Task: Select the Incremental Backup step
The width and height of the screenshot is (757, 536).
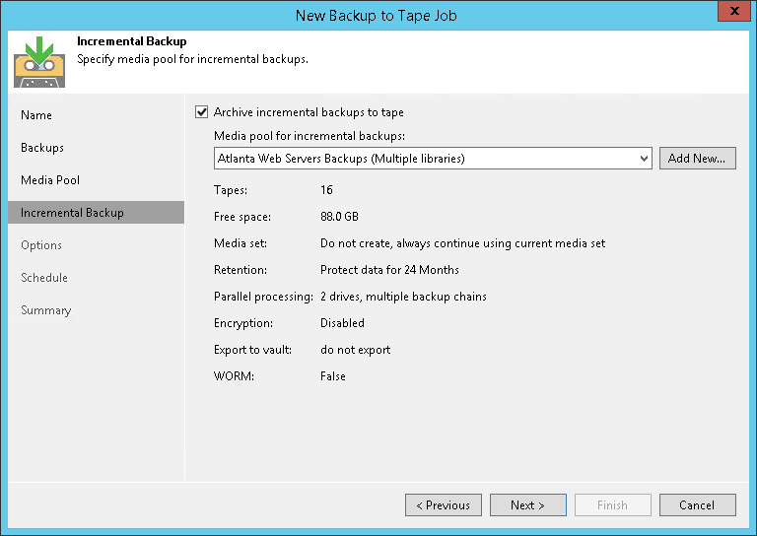Action: pos(72,213)
